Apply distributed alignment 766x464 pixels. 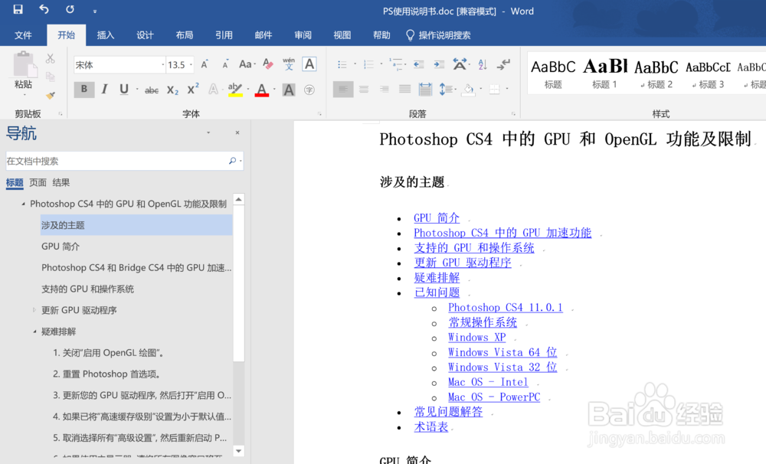coord(425,90)
